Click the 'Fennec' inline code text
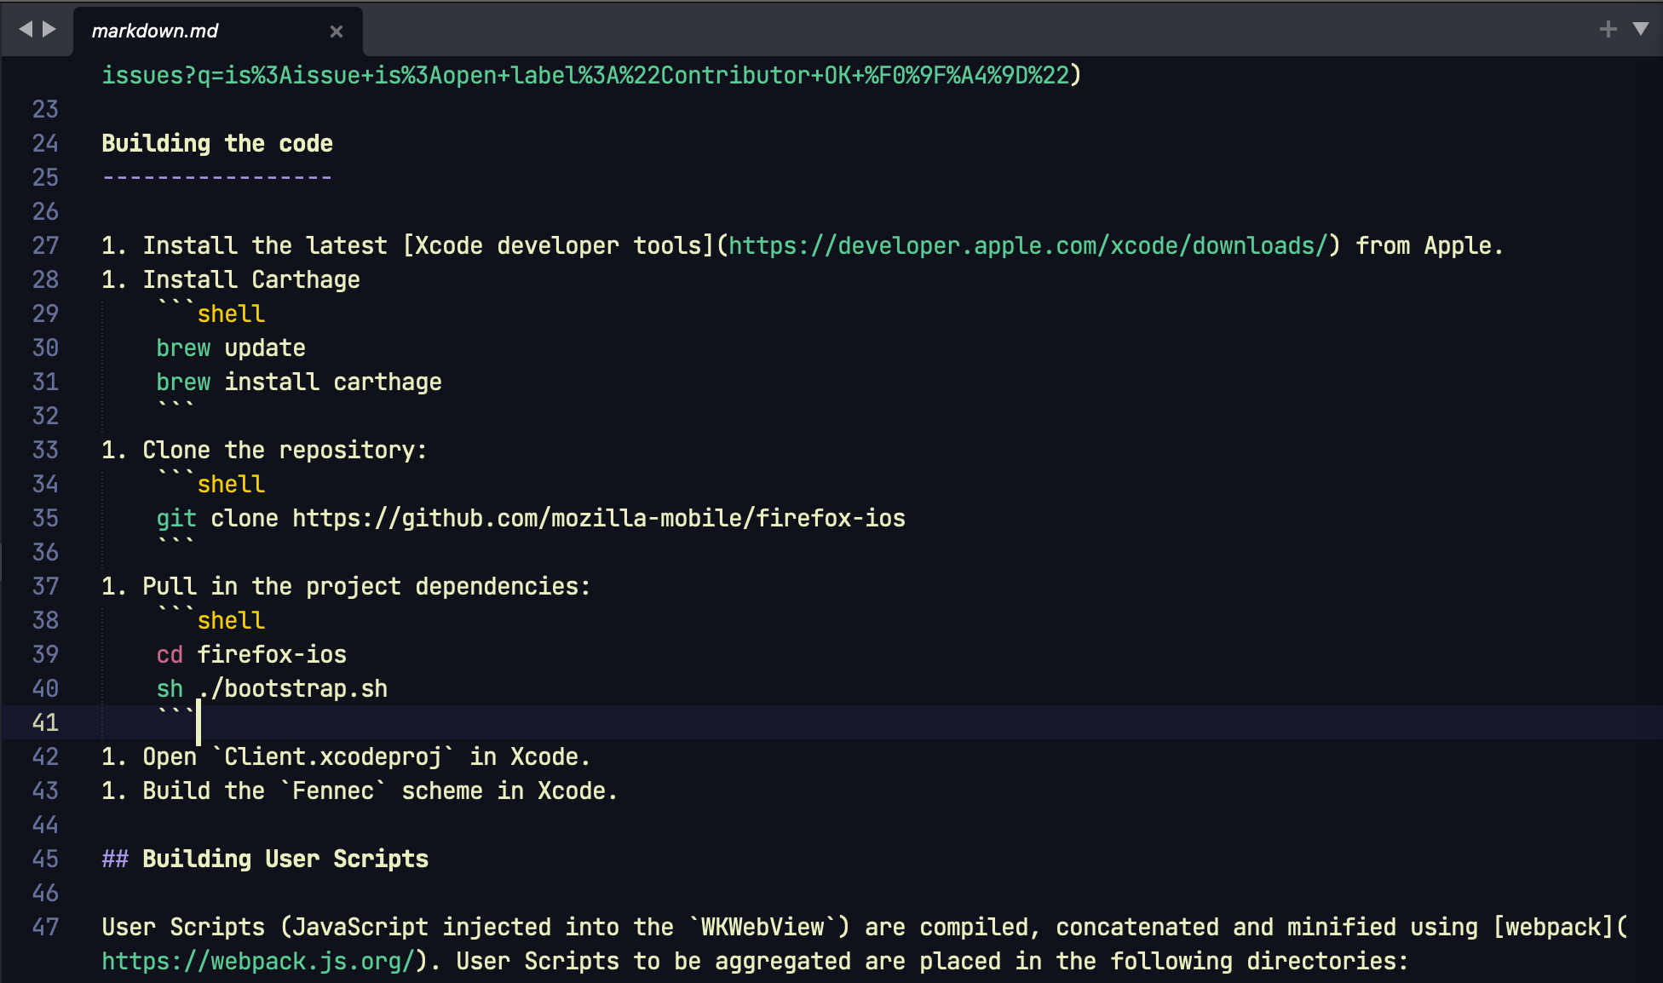 coord(332,791)
